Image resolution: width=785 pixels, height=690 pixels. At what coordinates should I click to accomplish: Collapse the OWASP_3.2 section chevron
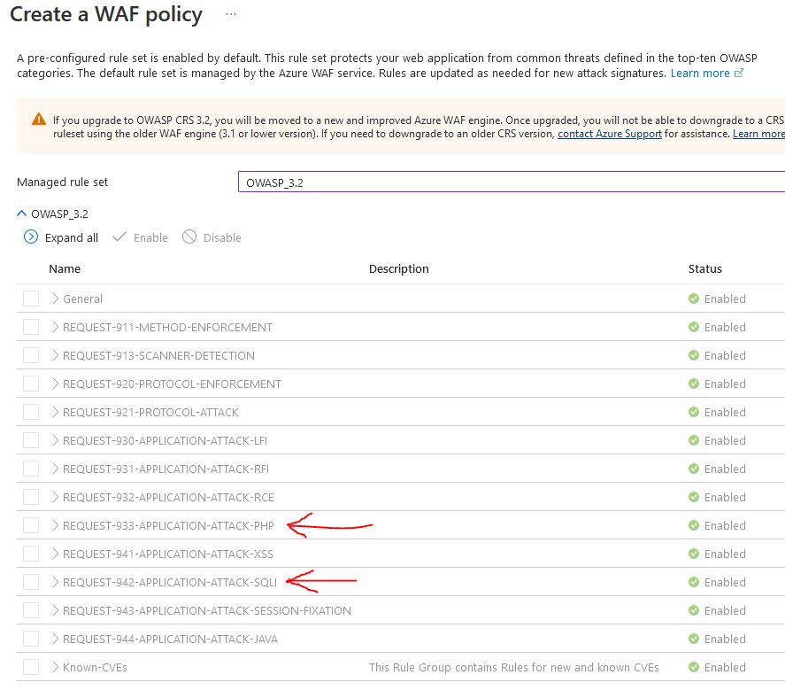[x=21, y=213]
